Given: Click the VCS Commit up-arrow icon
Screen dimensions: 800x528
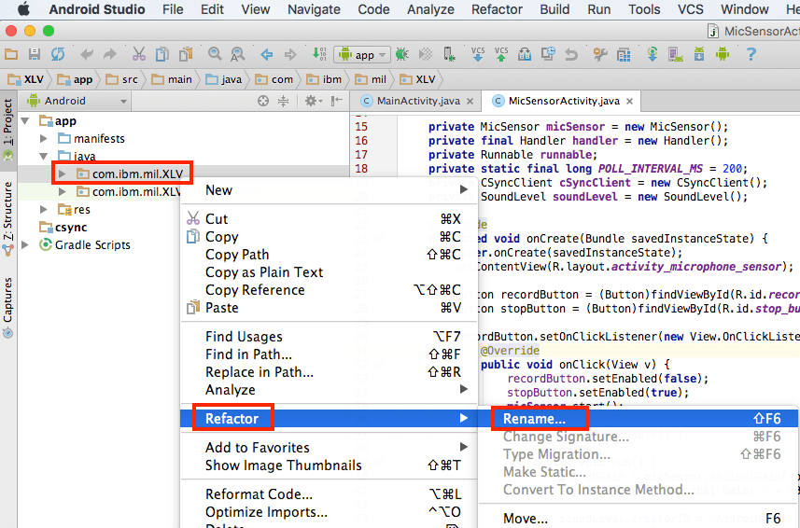Looking at the screenshot, I should pos(501,54).
